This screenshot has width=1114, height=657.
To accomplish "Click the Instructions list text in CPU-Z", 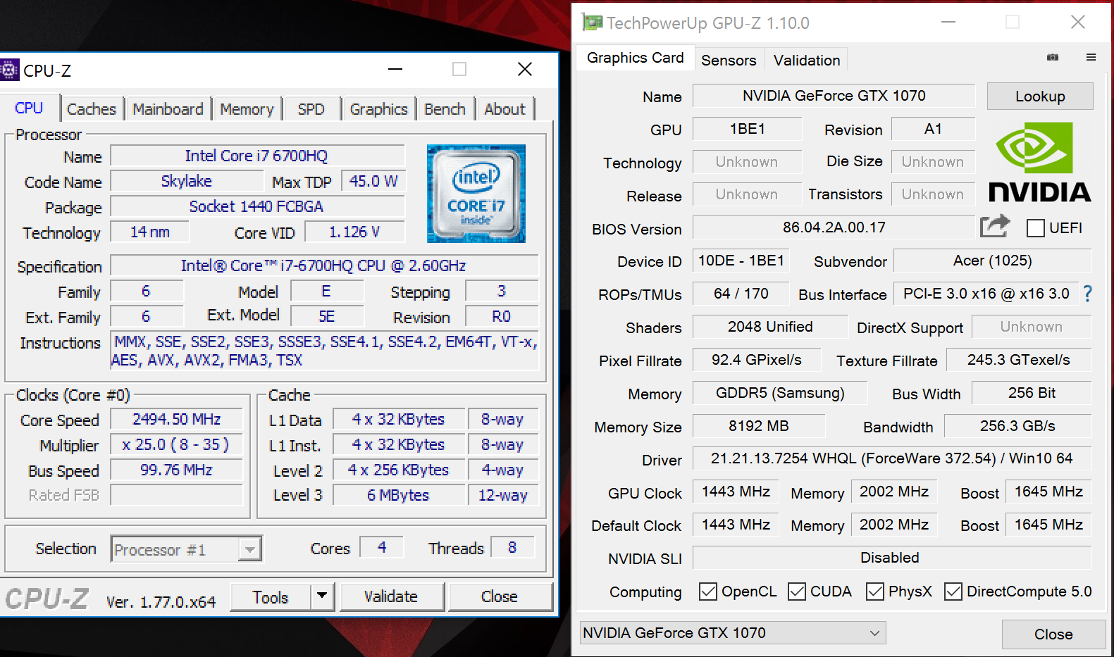I will pyautogui.click(x=325, y=351).
